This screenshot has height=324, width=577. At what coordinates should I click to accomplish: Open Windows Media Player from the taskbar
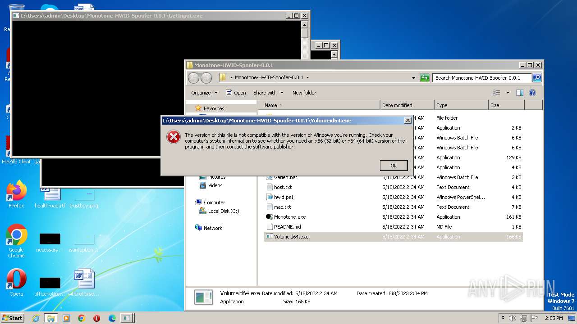tap(66, 318)
